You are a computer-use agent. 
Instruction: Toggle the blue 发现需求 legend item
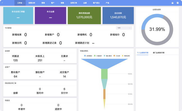(88, 56)
